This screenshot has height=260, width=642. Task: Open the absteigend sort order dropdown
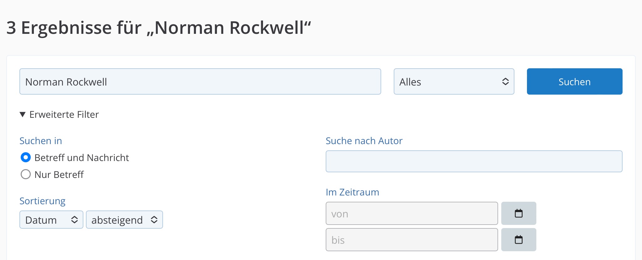point(124,220)
